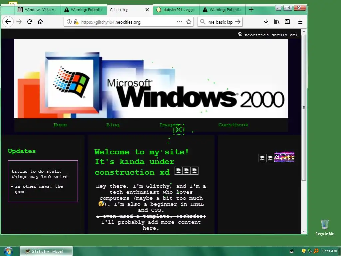This screenshot has width=341, height=256.
Task: Click the scrollbar up arrow
Action: 304,32
